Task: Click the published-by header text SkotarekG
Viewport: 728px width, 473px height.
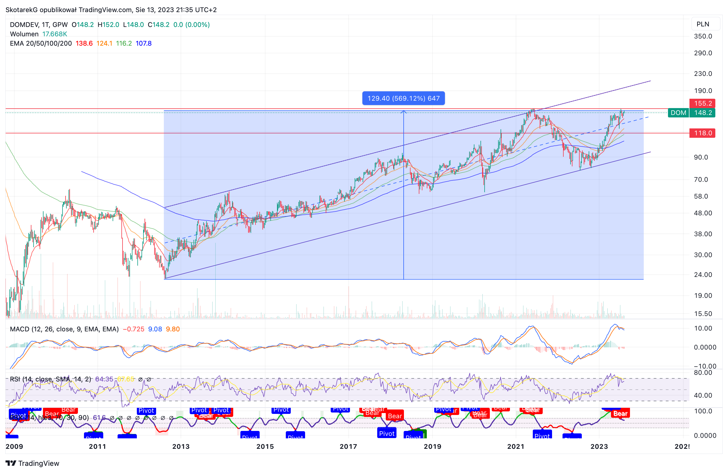Action: click(22, 10)
